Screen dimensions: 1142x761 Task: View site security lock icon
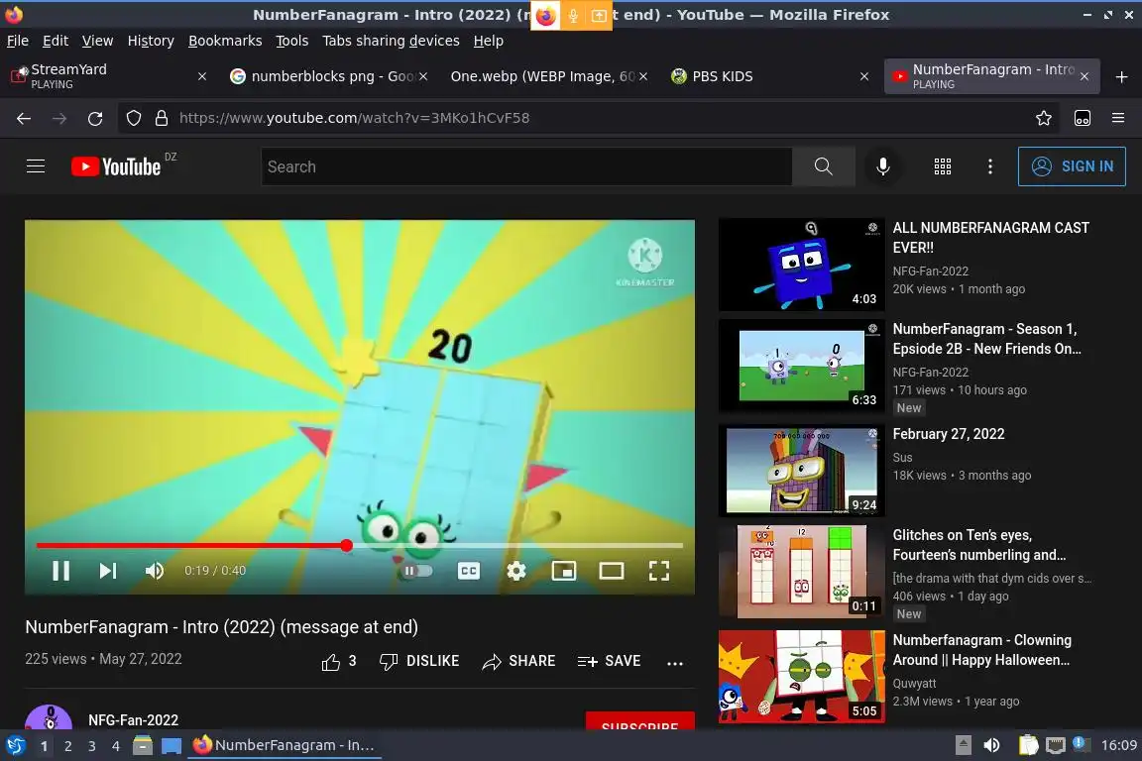[x=162, y=118]
